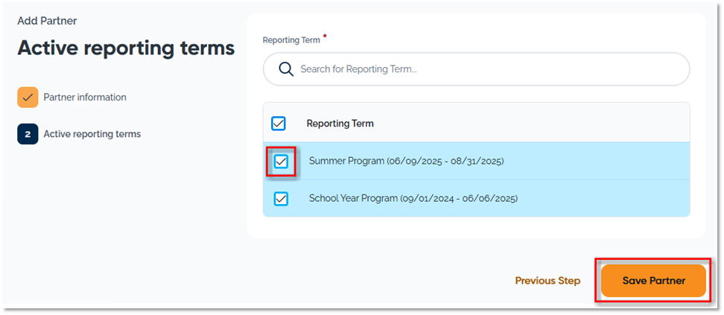
Task: Click the Reporting Term required field label
Action: coord(291,40)
